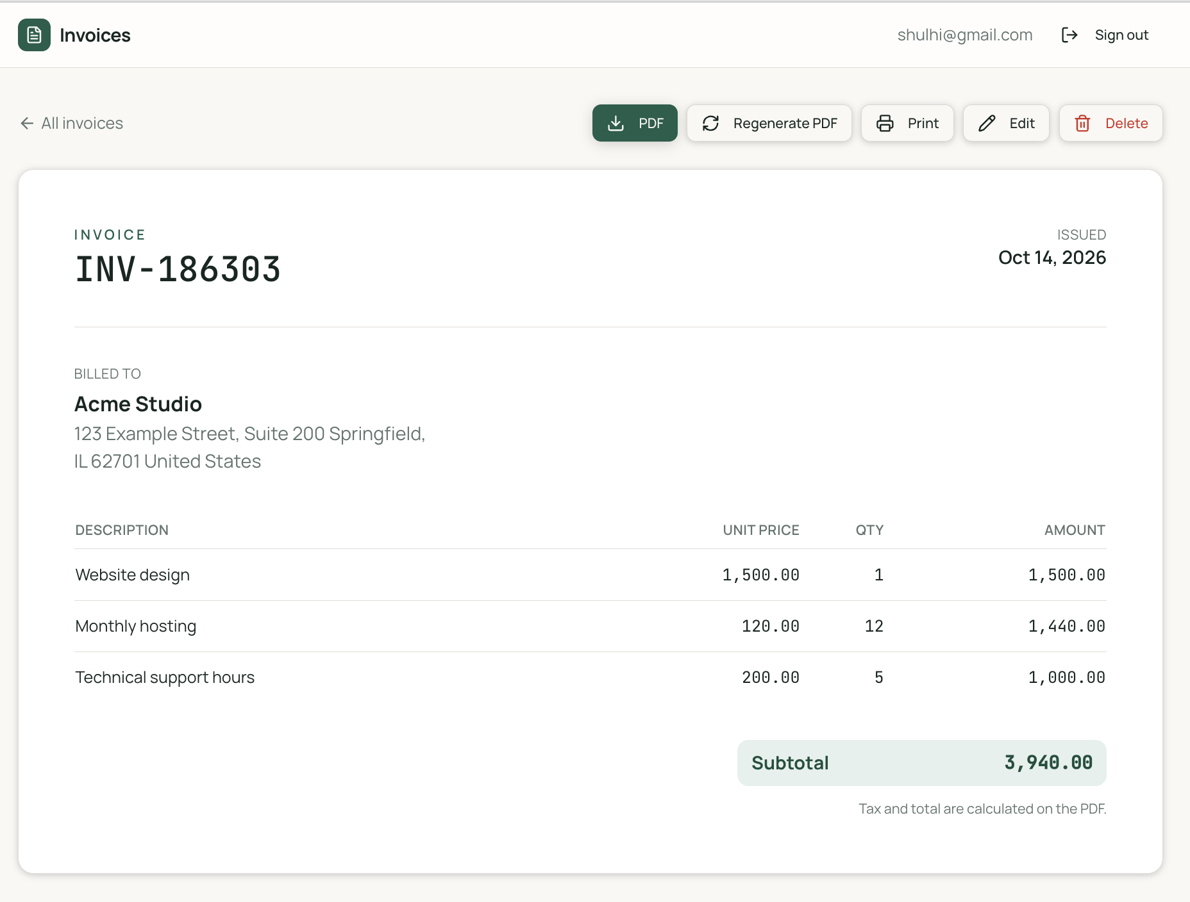Click the AMOUNT column header
Image resolution: width=1190 pixels, height=902 pixels.
[x=1075, y=530]
